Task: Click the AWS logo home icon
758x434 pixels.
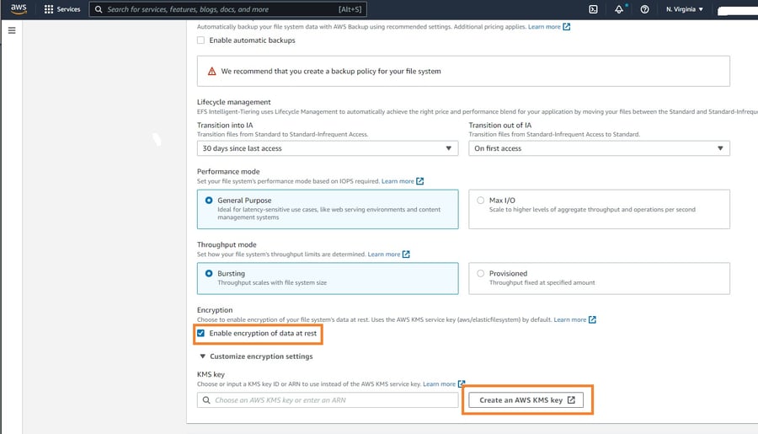Action: 19,9
